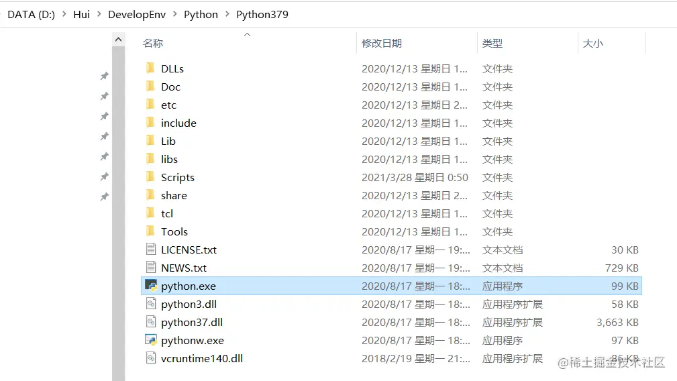Navigate to DATA (D:) in breadcrumb

pos(31,14)
